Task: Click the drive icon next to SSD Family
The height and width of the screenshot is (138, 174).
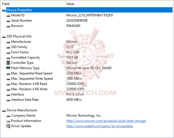Action: tap(8, 47)
